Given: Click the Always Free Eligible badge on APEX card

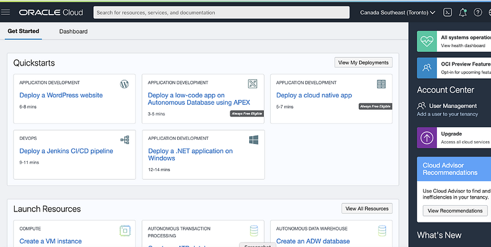Looking at the screenshot, I should click(247, 113).
